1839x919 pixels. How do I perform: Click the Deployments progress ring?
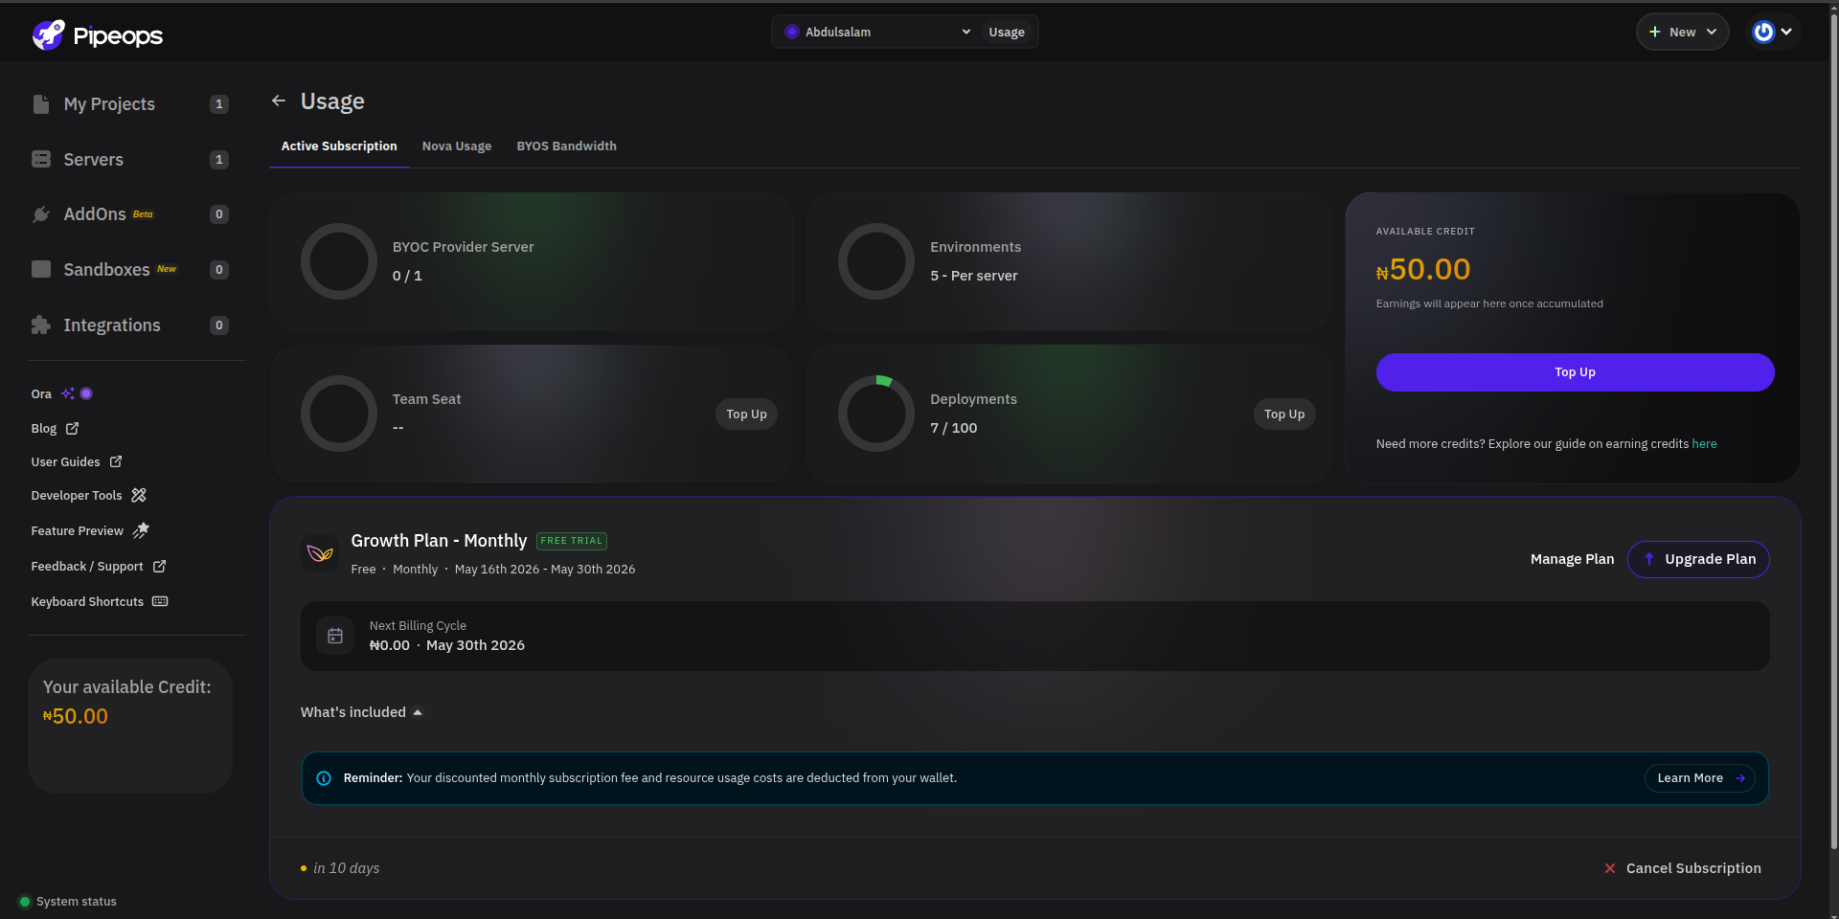tap(876, 414)
